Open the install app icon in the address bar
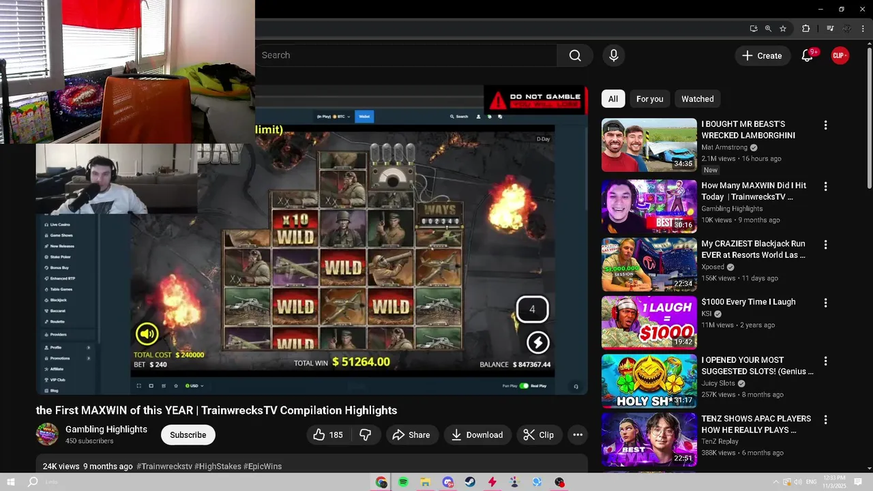 (753, 29)
